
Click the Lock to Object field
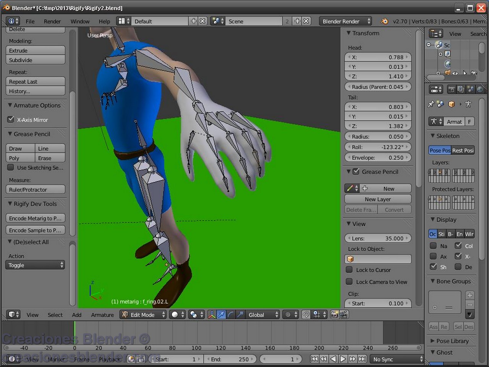click(377, 259)
